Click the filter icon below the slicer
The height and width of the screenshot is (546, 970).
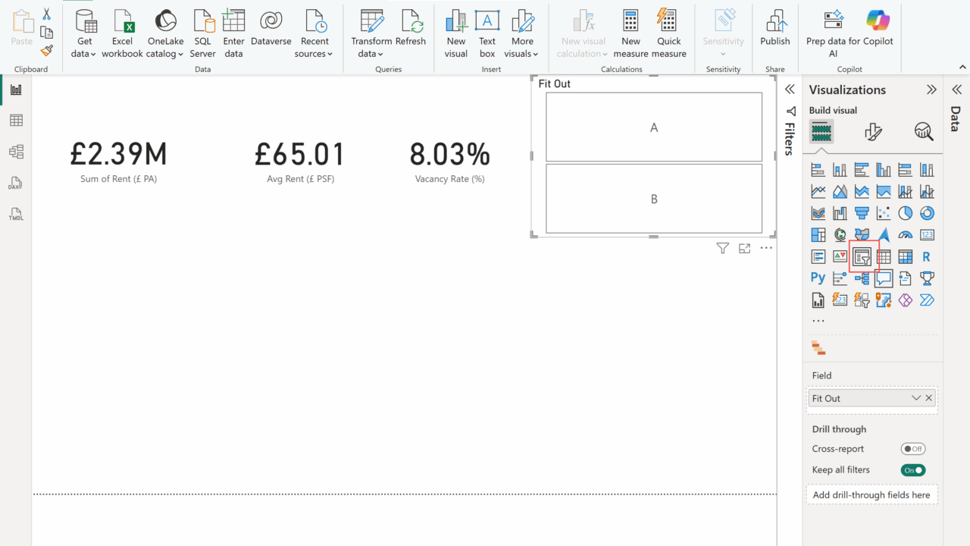click(x=723, y=248)
